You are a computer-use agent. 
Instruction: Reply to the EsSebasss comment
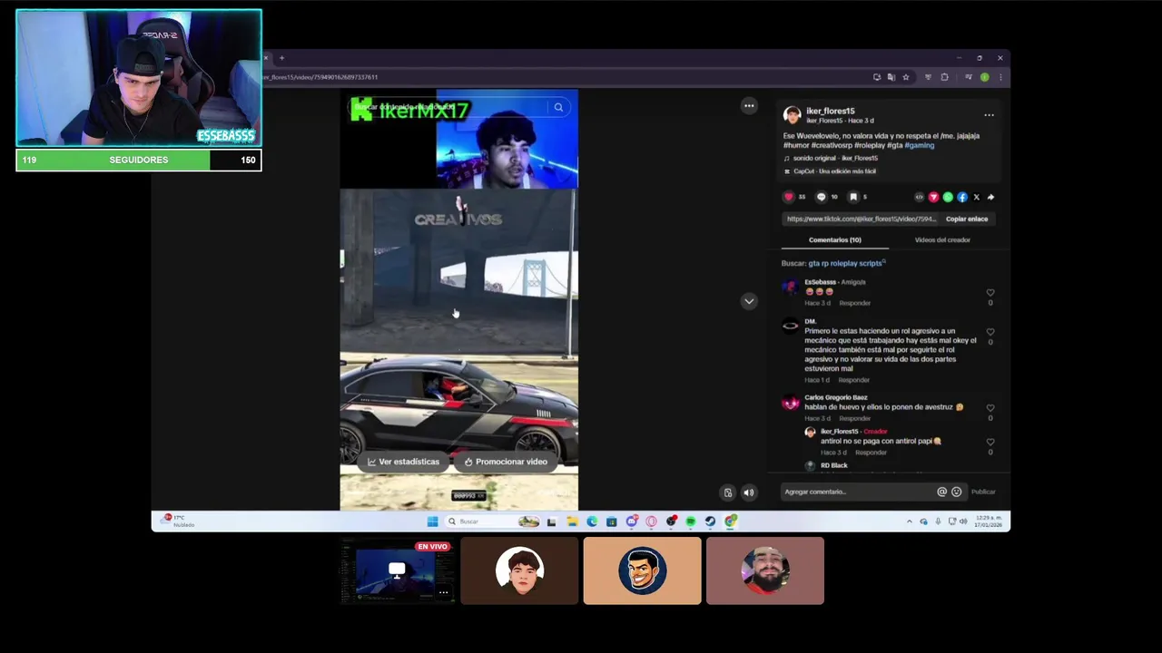[x=854, y=303]
